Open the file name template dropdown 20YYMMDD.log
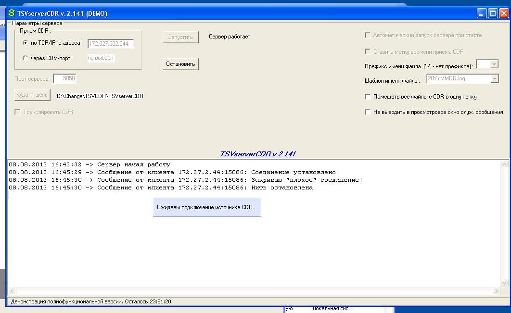 (x=495, y=78)
